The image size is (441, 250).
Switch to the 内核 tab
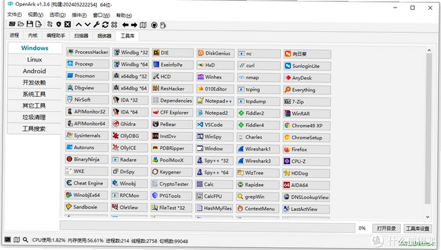[33, 35]
